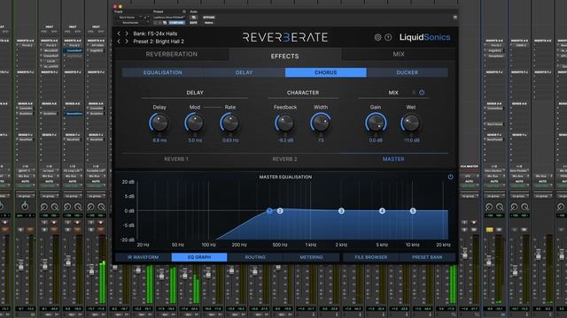
Task: Click the small icon left of chorus power
Action: [414, 93]
